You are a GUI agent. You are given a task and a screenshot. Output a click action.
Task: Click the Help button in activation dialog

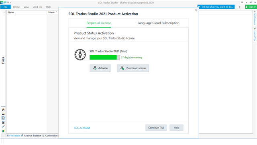pos(176,128)
